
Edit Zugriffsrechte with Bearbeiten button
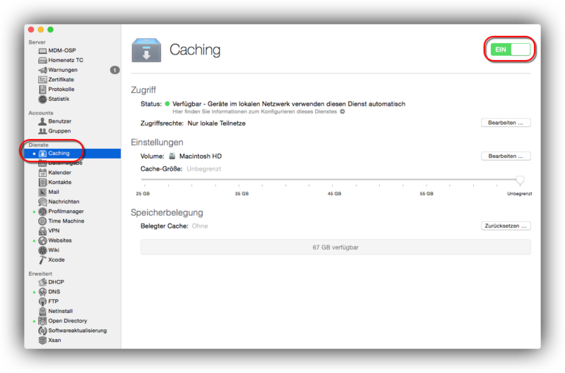pyautogui.click(x=505, y=123)
